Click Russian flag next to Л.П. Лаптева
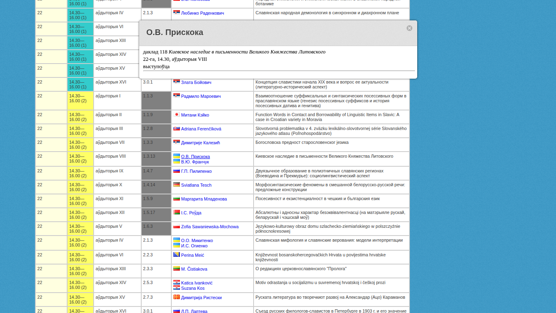Image resolution: width=556 pixels, height=313 pixels. [177, 311]
